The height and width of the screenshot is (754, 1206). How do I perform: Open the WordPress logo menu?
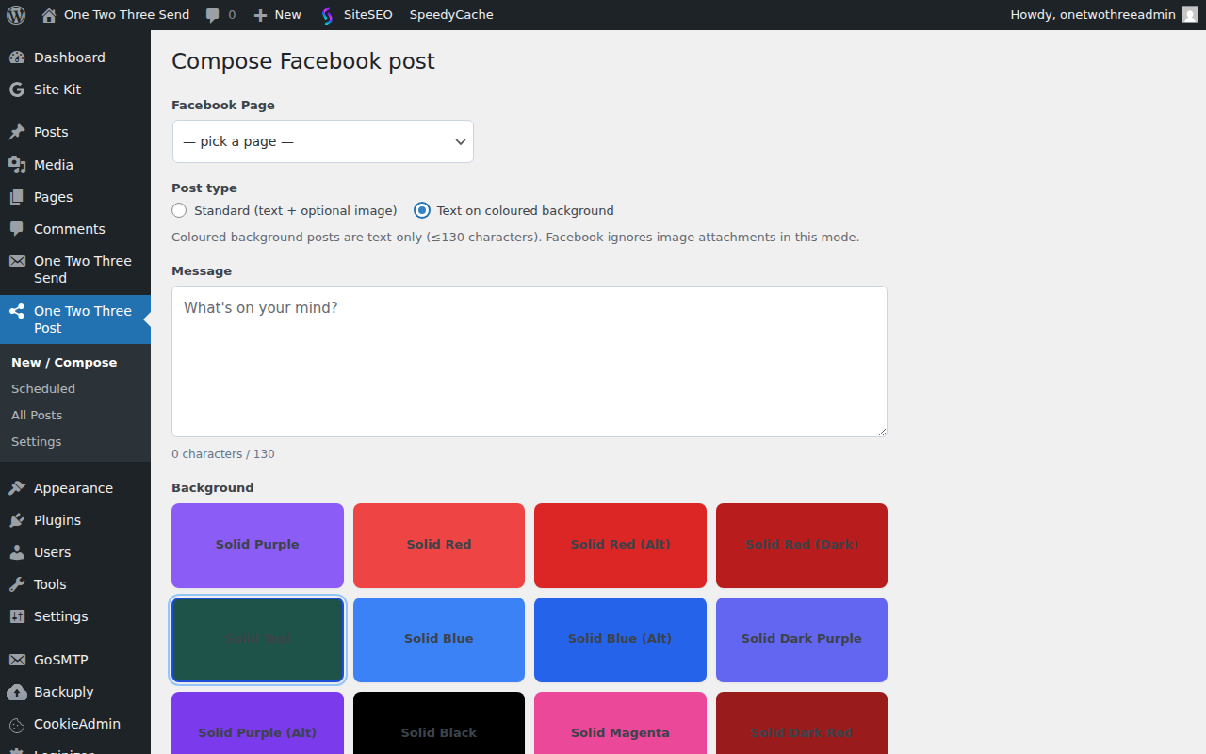pos(16,15)
